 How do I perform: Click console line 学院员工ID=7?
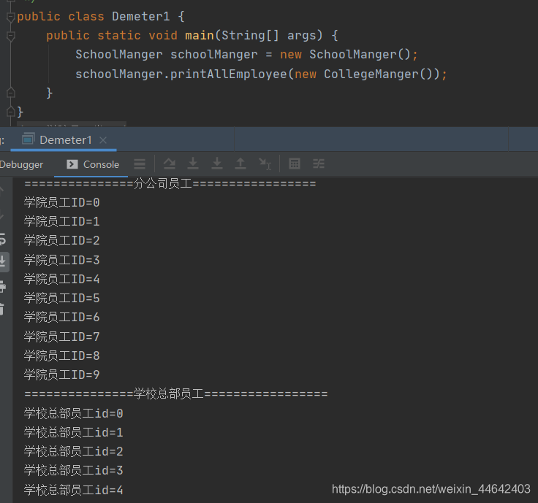click(61, 337)
